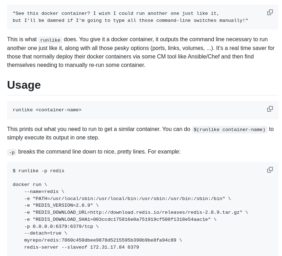Click the redis-server --slaveof command line
Viewport: 282px width, 256px height.
(x=81, y=247)
